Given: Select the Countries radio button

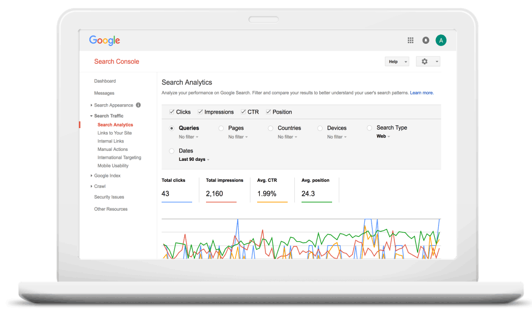Looking at the screenshot, I should tap(270, 128).
